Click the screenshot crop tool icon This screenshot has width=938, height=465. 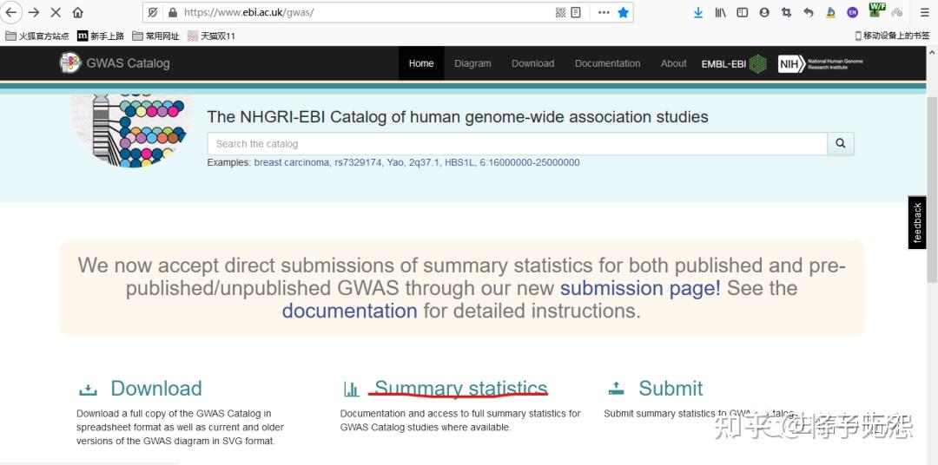tap(786, 12)
